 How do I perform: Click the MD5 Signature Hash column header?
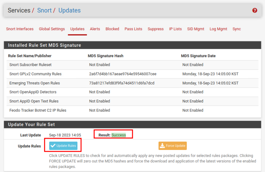point(105,56)
